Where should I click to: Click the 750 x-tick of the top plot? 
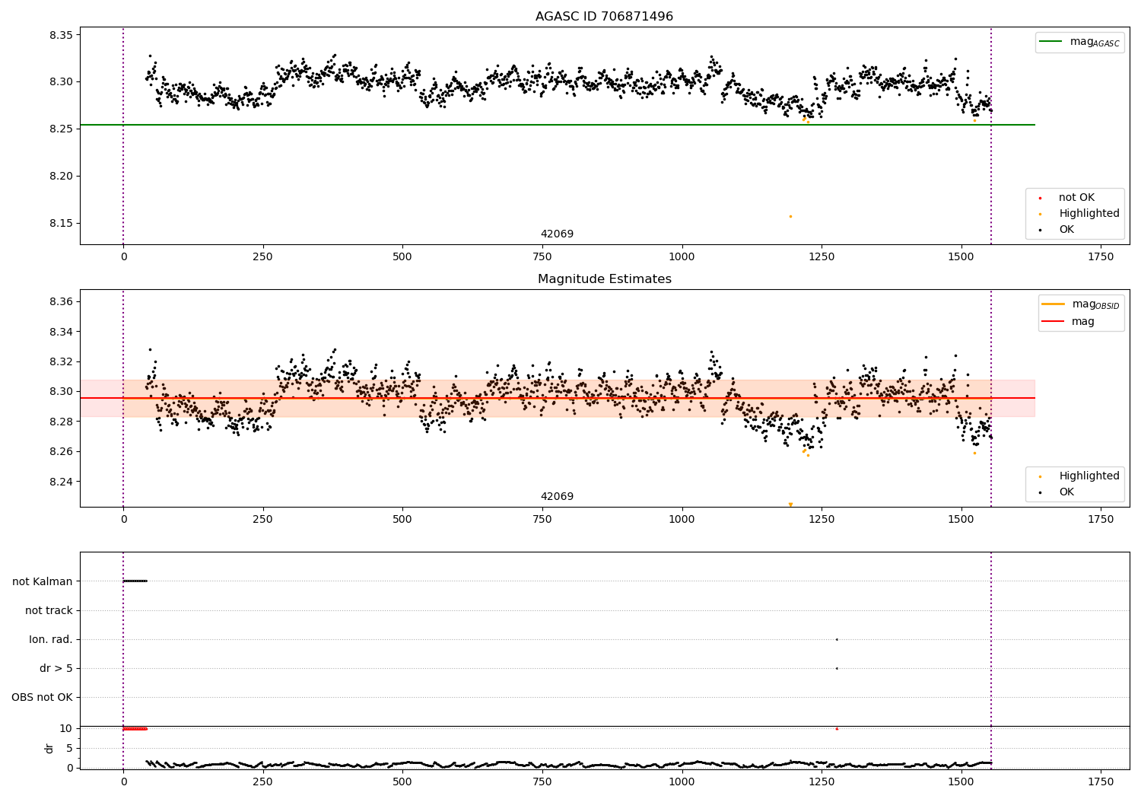(542, 257)
